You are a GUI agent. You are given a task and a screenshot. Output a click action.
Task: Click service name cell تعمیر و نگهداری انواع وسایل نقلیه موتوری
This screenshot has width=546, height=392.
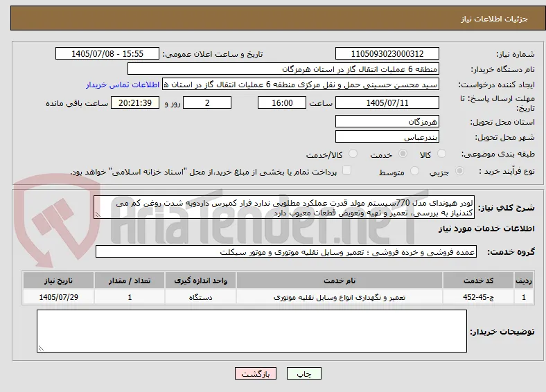point(340,297)
